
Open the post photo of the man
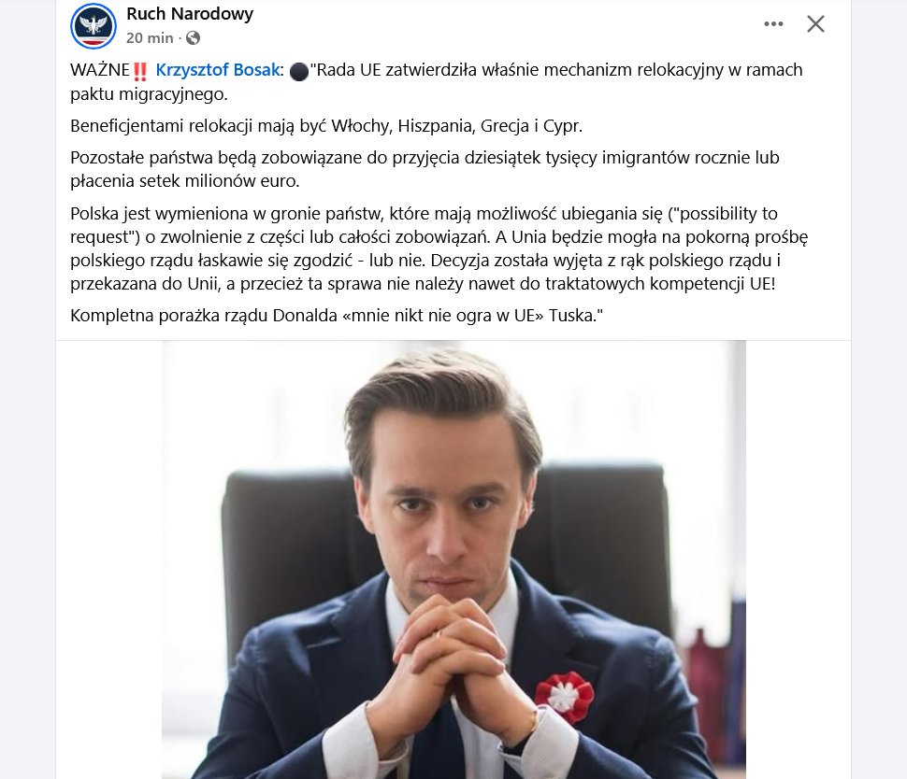[x=453, y=559]
